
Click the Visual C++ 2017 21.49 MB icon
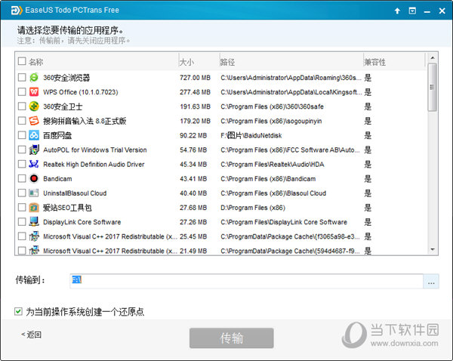(x=34, y=250)
